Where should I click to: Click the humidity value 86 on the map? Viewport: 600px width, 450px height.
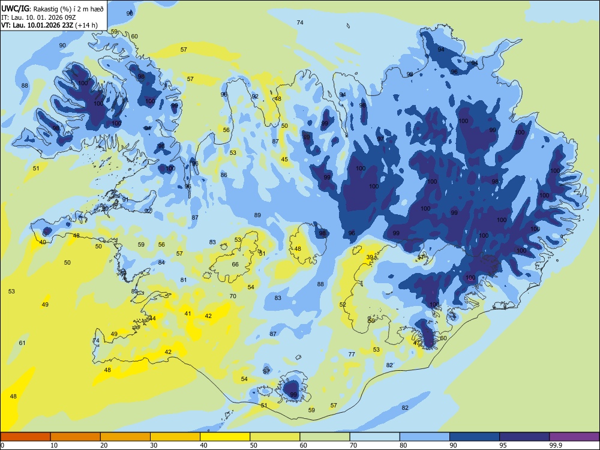click(x=224, y=175)
